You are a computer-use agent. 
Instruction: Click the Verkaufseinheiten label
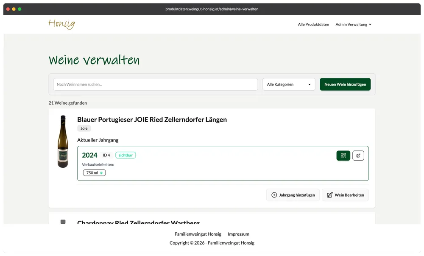98,164
